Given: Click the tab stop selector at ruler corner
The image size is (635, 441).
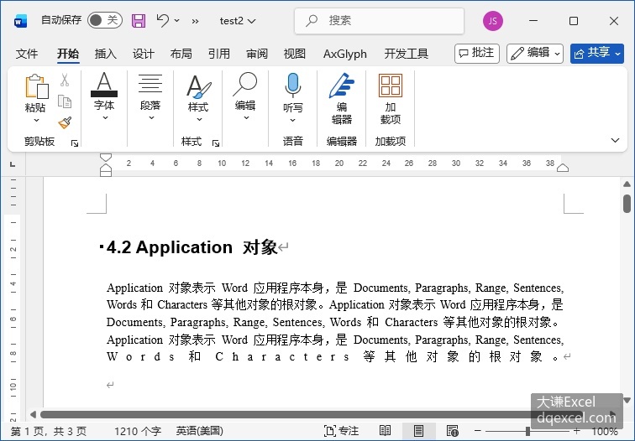Looking at the screenshot, I should tap(13, 164).
